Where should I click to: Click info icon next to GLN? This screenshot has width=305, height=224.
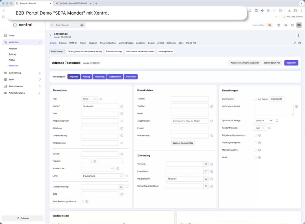[x=122, y=194]
